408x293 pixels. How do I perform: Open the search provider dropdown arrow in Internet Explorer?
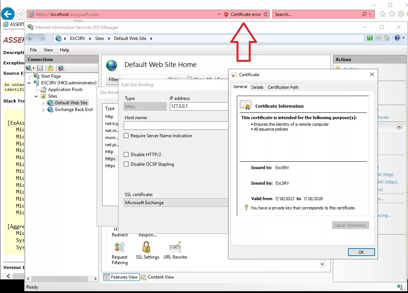coord(370,14)
